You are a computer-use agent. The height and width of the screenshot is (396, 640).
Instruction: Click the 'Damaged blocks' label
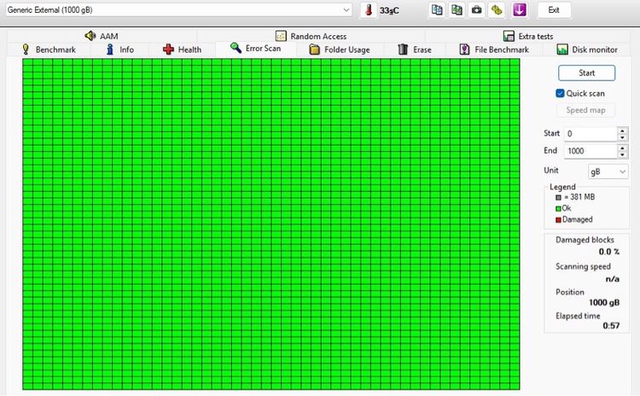pyautogui.click(x=585, y=240)
